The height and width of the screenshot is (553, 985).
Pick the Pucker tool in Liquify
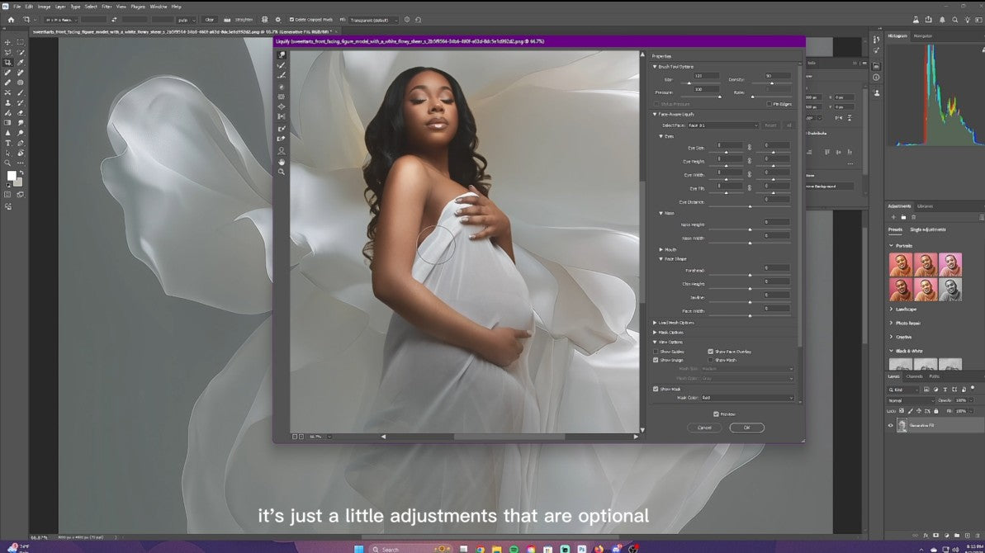(282, 97)
